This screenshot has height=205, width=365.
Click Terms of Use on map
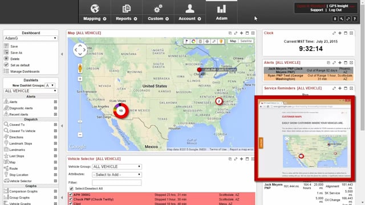point(218,149)
